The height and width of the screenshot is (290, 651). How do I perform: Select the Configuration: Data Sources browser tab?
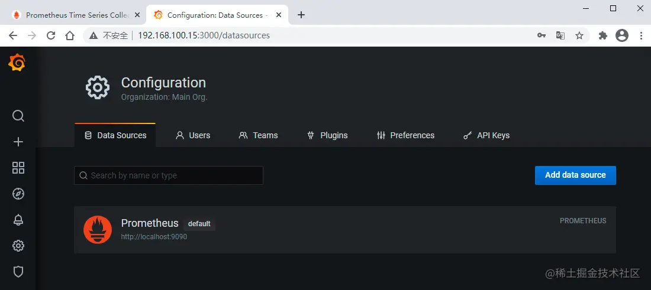(218, 15)
